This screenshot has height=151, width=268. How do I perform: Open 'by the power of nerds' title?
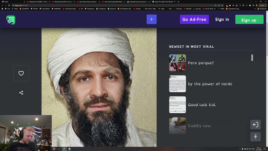pyautogui.click(x=210, y=84)
